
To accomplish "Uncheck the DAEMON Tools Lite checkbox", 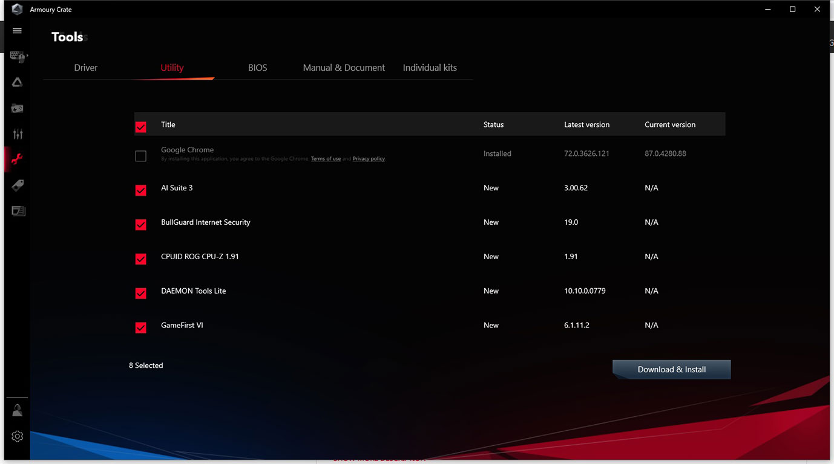I will point(141,294).
